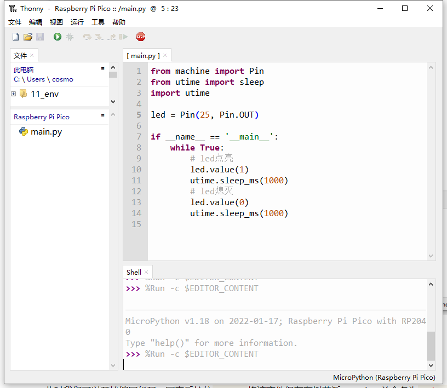Select the 11_env folder

coord(44,94)
